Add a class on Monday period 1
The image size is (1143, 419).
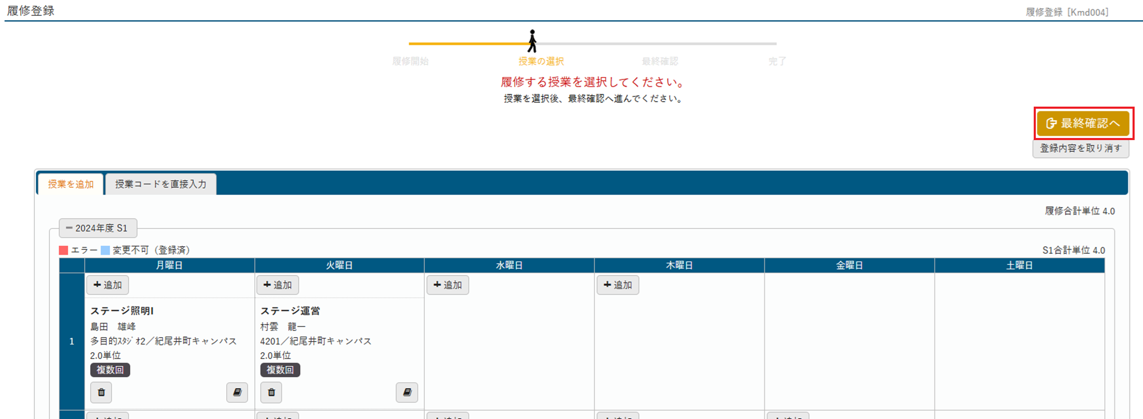107,285
